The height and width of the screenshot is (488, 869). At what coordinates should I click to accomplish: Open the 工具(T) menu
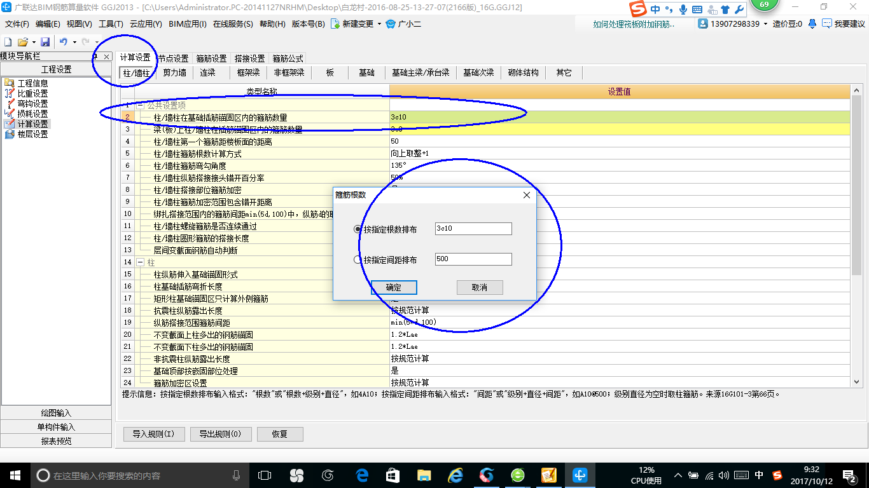[111, 24]
